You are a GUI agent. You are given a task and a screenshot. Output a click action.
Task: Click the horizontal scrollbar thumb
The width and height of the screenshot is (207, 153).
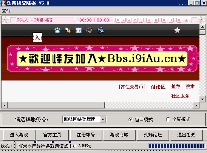click(x=56, y=105)
